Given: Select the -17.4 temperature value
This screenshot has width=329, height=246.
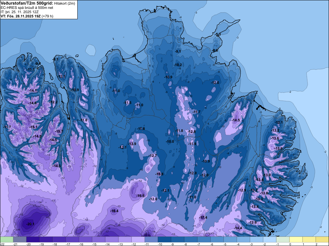Looking at the screenshot, I should 203,217.
